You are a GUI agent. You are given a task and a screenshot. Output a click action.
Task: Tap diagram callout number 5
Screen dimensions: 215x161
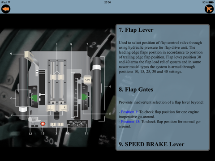click(x=110, y=114)
